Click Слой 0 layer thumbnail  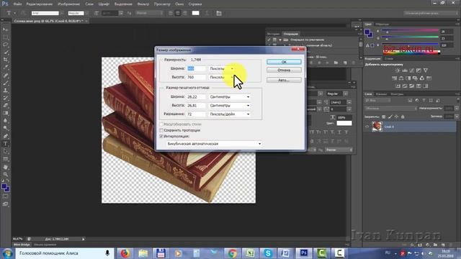[377, 127]
